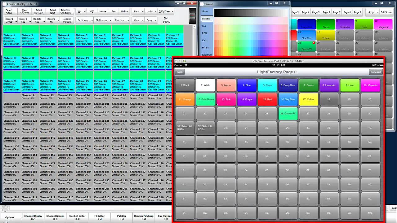Viewport: 397px width, 223px height.
Task: Tap 31. Select All RGBs in simulator
Action: [185, 128]
